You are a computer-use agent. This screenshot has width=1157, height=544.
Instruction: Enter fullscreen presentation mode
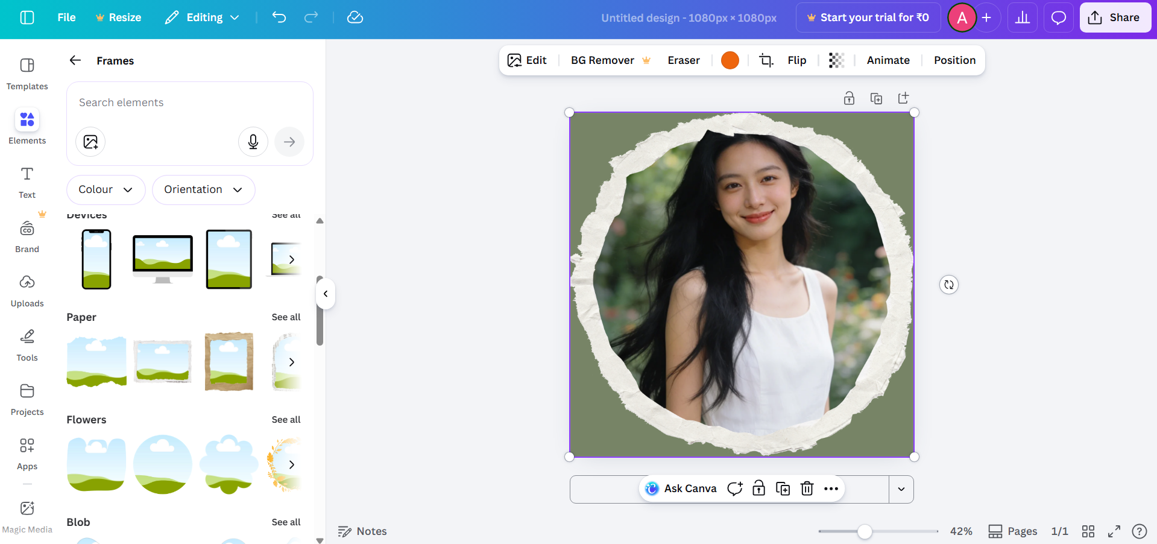[x=1114, y=531]
